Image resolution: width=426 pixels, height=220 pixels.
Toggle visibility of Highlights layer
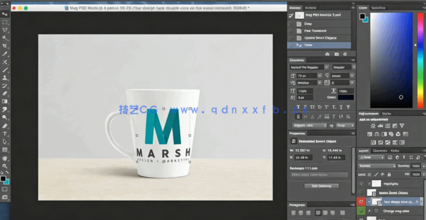click(x=361, y=184)
